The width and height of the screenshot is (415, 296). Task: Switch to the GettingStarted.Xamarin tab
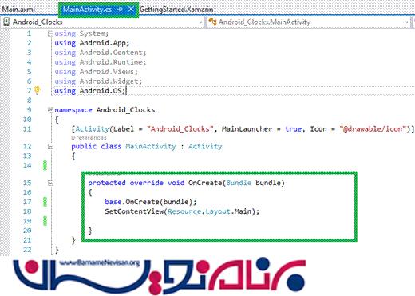pos(176,10)
